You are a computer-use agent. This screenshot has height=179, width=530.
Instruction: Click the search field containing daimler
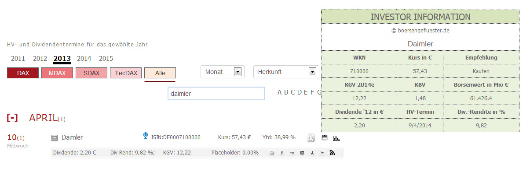pos(216,94)
